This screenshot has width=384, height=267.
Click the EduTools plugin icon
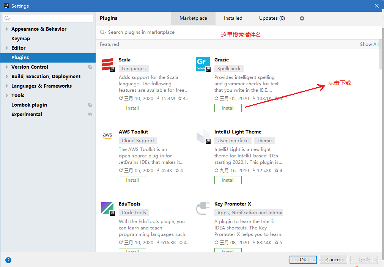tap(108, 208)
